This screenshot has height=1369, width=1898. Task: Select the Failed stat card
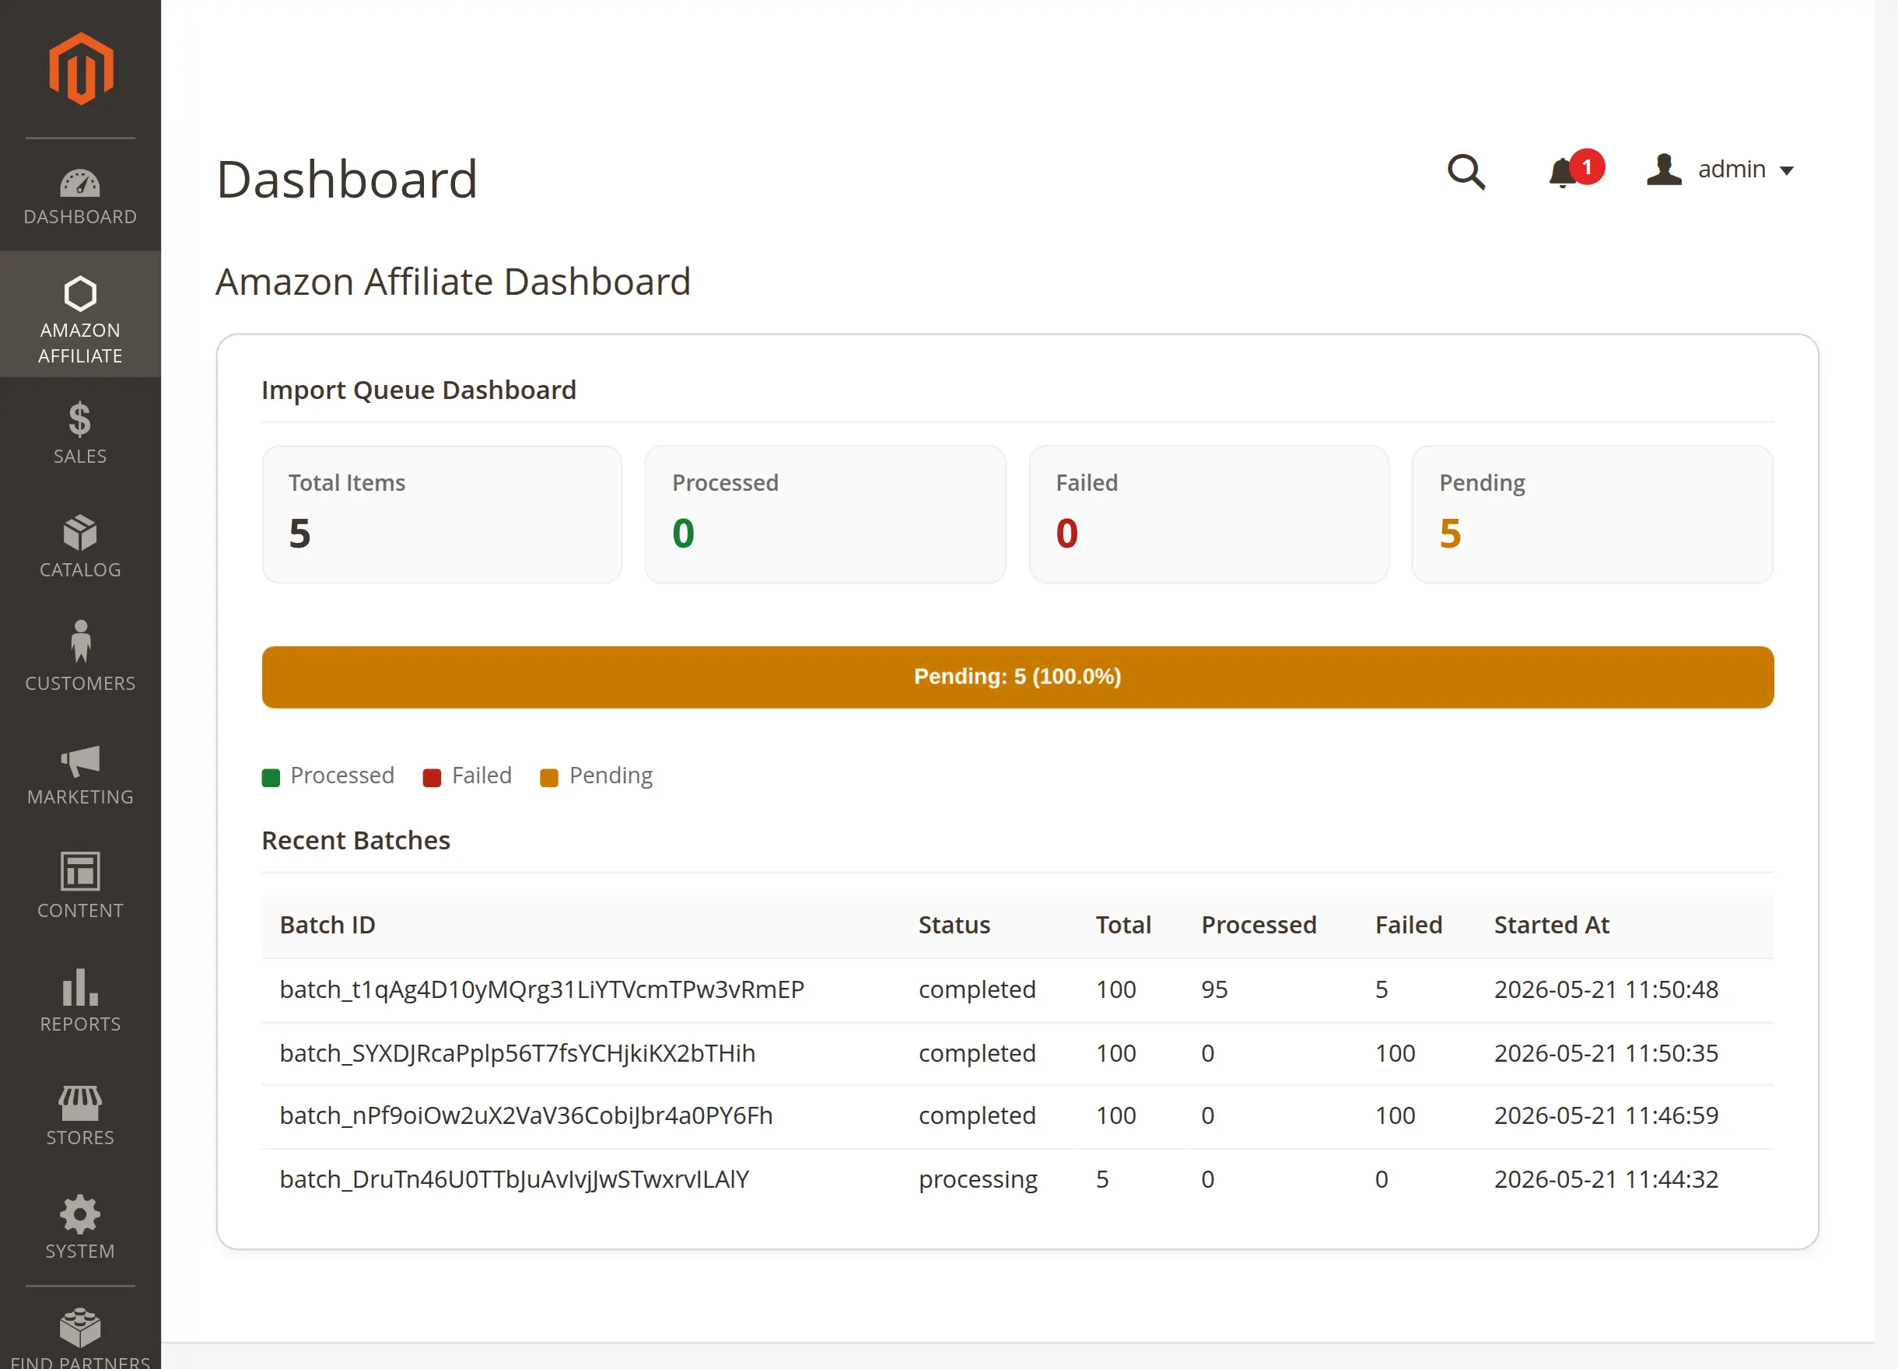tap(1210, 514)
